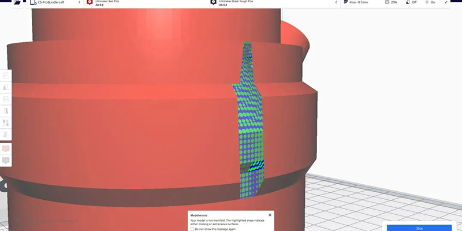Check 'Do not show this message again'
462x231 pixels.
pyautogui.click(x=192, y=229)
